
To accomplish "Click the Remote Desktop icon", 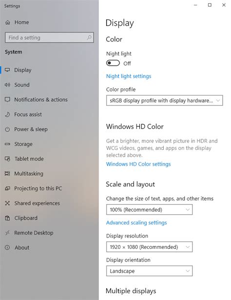I will [x=7, y=233].
